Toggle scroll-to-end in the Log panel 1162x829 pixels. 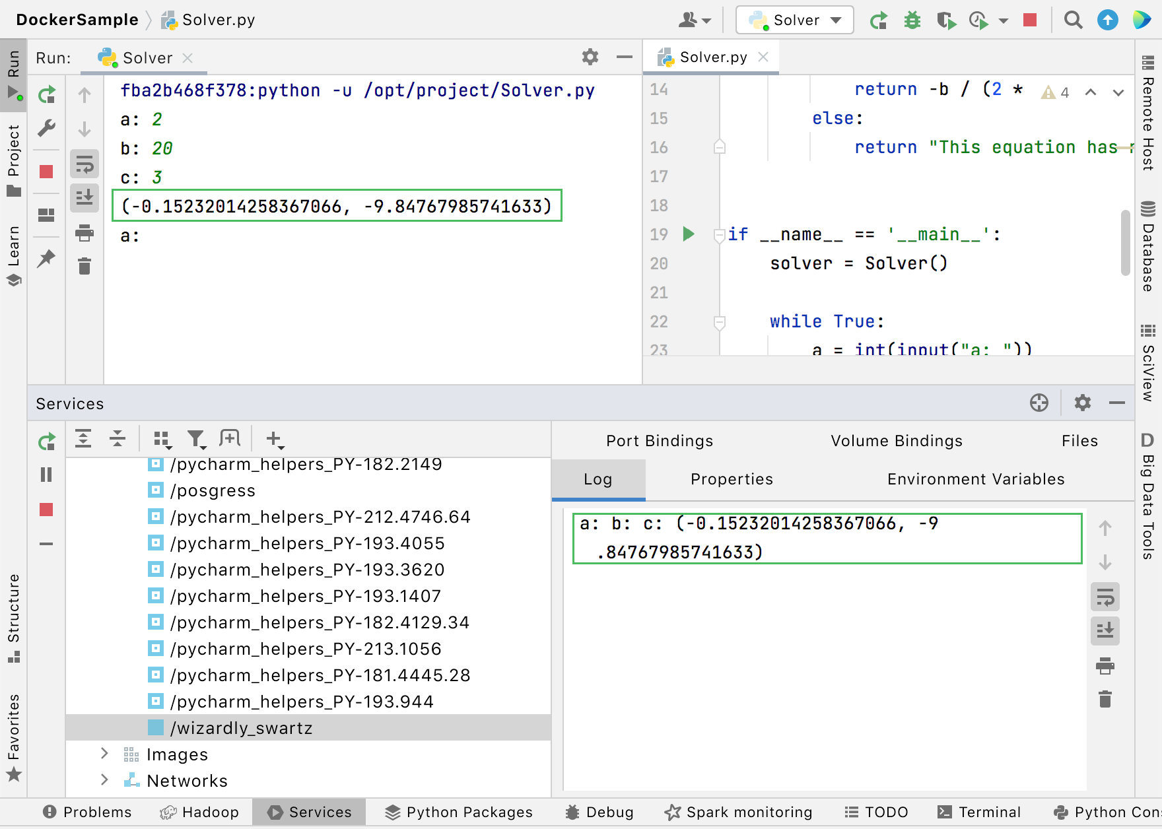pyautogui.click(x=1105, y=631)
